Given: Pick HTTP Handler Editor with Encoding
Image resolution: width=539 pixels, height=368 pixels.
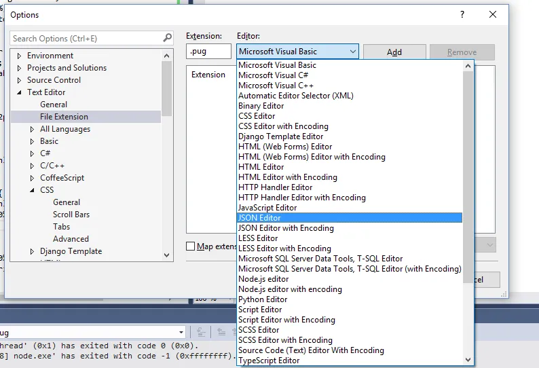Looking at the screenshot, I should (x=350, y=198).
